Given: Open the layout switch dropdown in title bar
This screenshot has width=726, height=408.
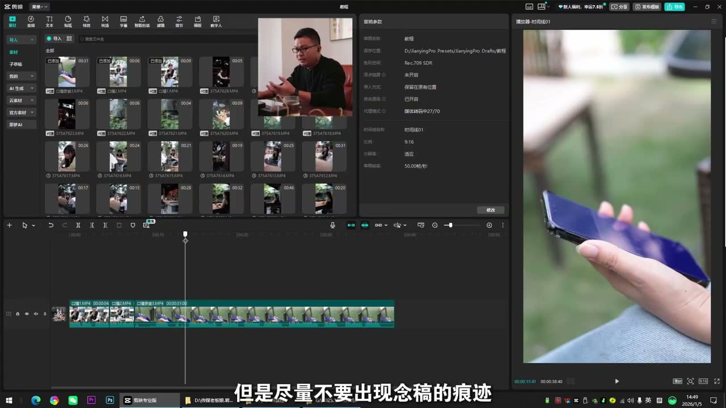Looking at the screenshot, I should [x=543, y=7].
